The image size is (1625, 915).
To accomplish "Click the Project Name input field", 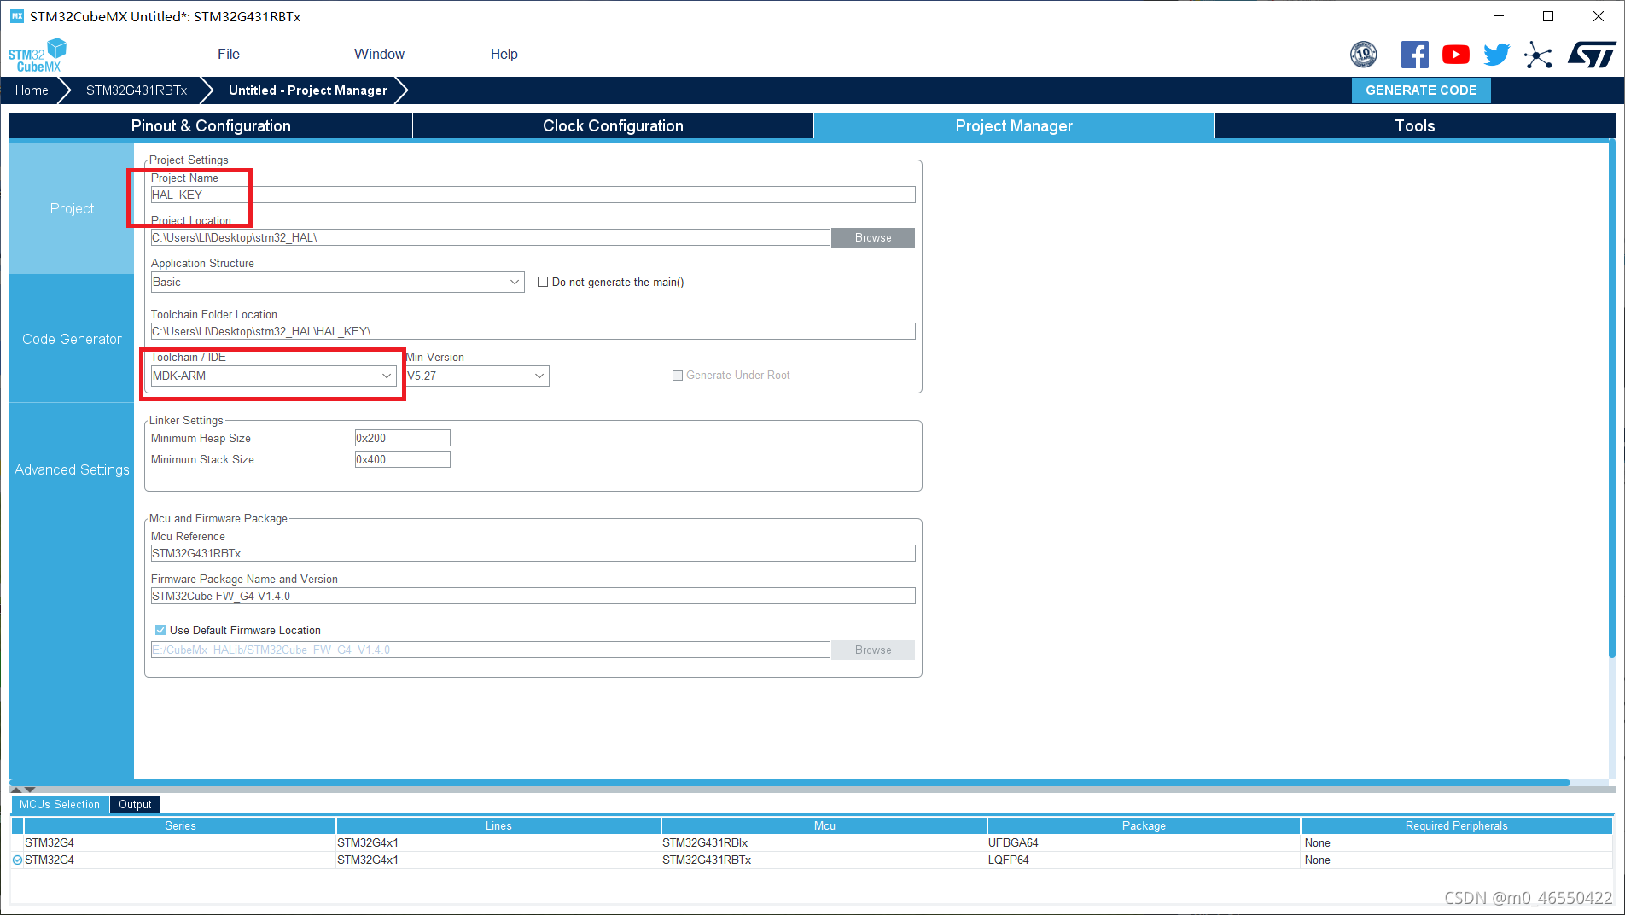I will [x=533, y=195].
